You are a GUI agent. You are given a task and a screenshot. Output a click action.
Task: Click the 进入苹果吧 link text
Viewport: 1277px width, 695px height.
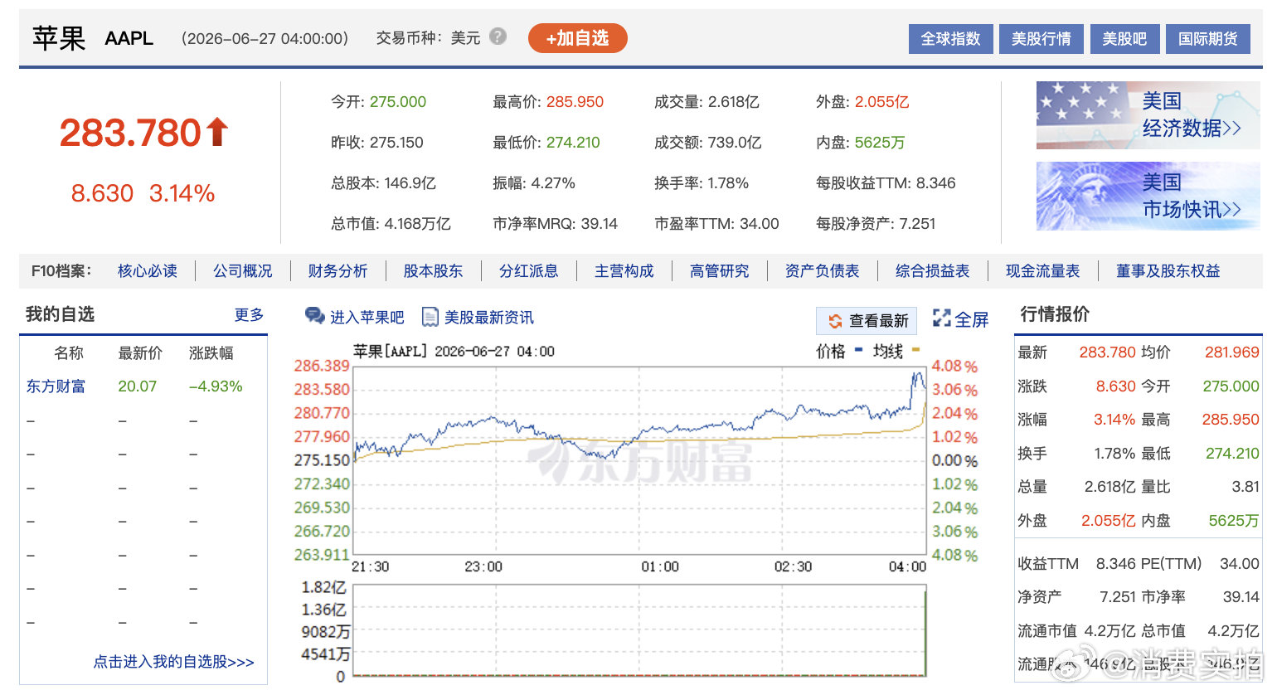point(367,317)
